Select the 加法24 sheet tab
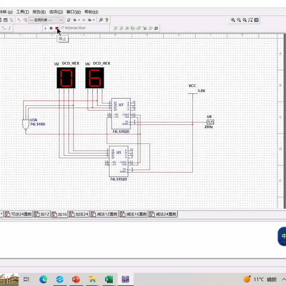 point(79,214)
